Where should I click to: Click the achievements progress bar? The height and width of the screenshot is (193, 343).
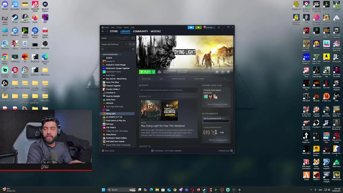(216, 121)
